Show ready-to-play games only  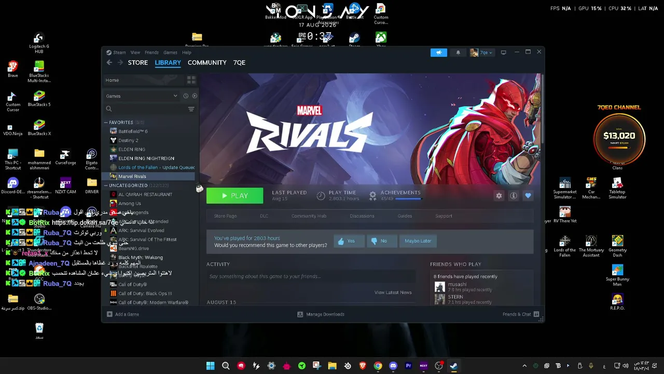coord(195,96)
